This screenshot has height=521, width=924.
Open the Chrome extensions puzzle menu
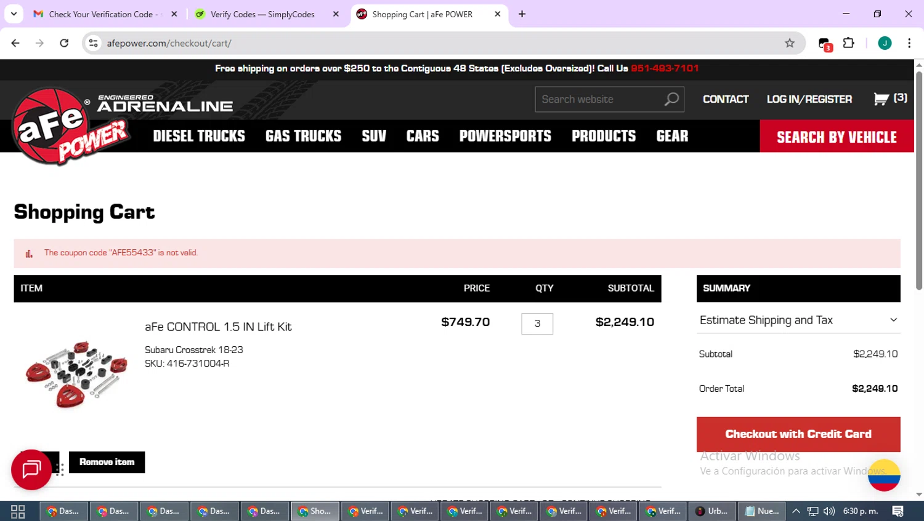(x=849, y=43)
